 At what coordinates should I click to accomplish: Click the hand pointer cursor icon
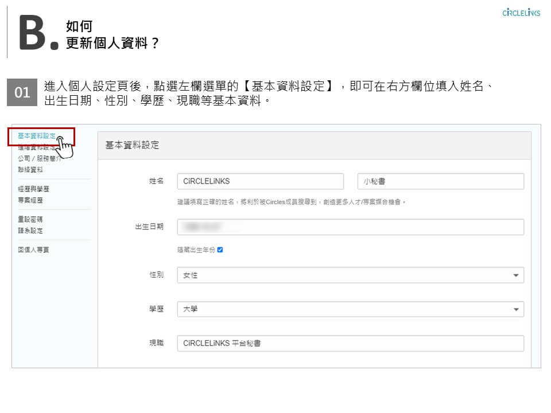click(65, 146)
